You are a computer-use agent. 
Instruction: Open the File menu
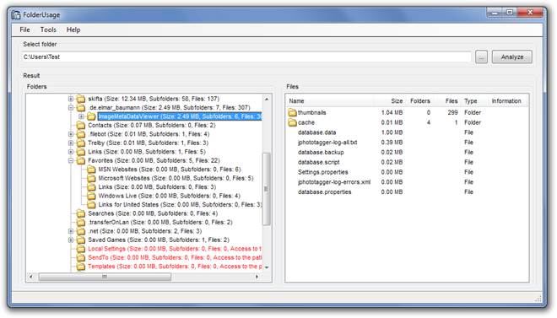click(24, 30)
